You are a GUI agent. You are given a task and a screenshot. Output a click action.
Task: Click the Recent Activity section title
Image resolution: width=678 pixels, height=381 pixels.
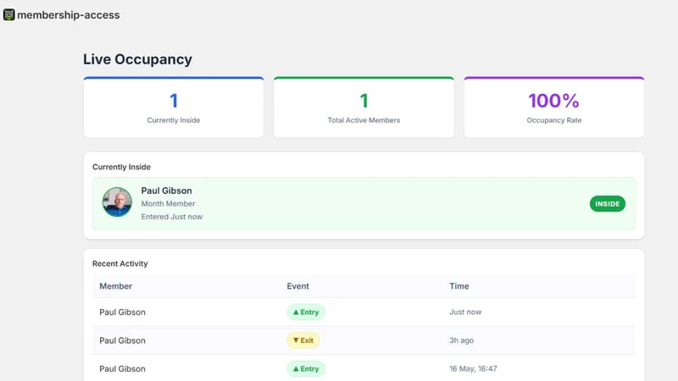coord(119,263)
